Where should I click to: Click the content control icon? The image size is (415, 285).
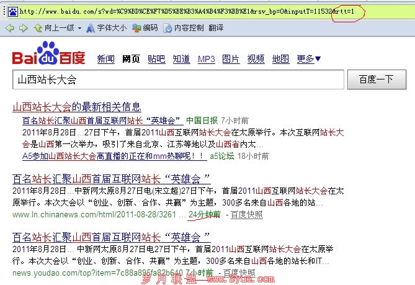[x=167, y=28]
